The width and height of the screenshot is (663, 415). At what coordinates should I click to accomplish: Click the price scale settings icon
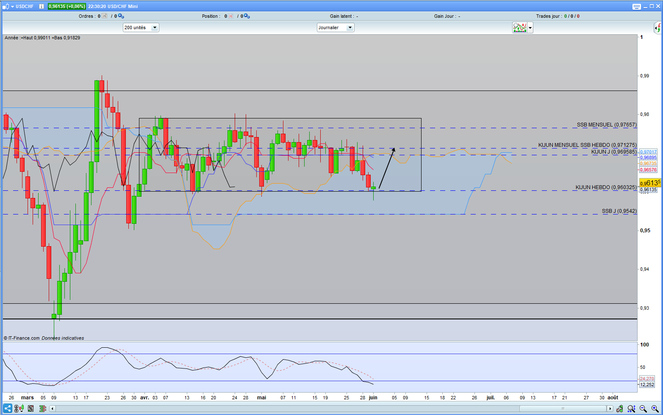click(19, 409)
